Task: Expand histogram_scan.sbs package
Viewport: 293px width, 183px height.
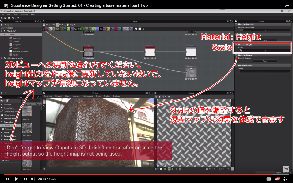Action: [2, 58]
